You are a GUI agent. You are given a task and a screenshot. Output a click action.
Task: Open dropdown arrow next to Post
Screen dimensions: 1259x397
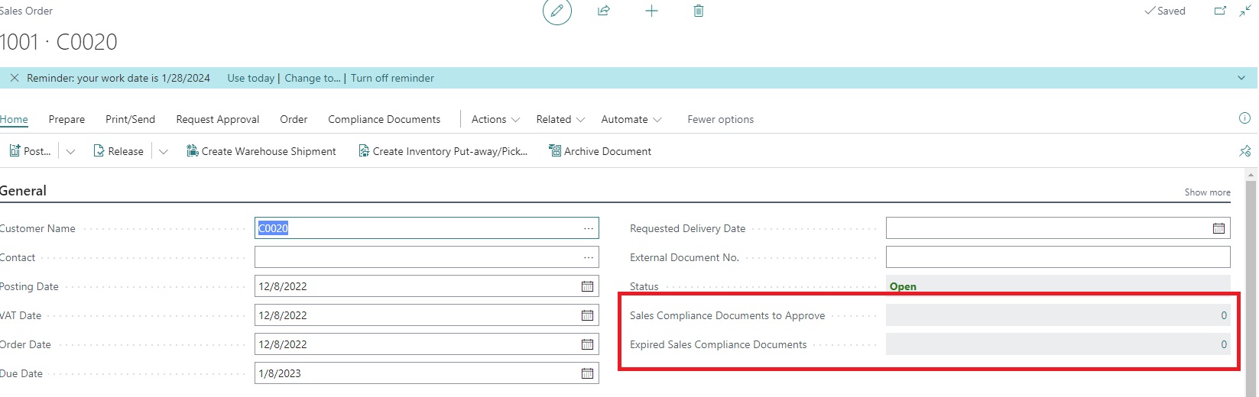click(70, 151)
